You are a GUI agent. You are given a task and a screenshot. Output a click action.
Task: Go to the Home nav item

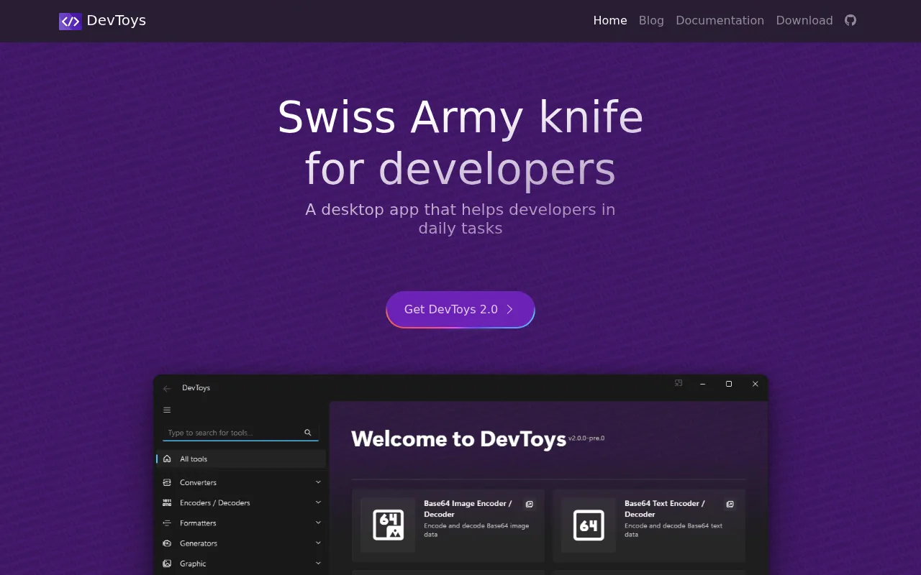[610, 20]
